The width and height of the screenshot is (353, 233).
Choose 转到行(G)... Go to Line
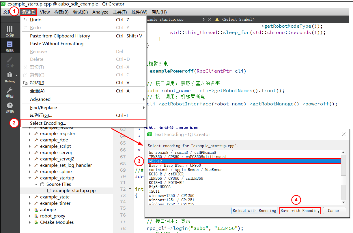(x=83, y=115)
